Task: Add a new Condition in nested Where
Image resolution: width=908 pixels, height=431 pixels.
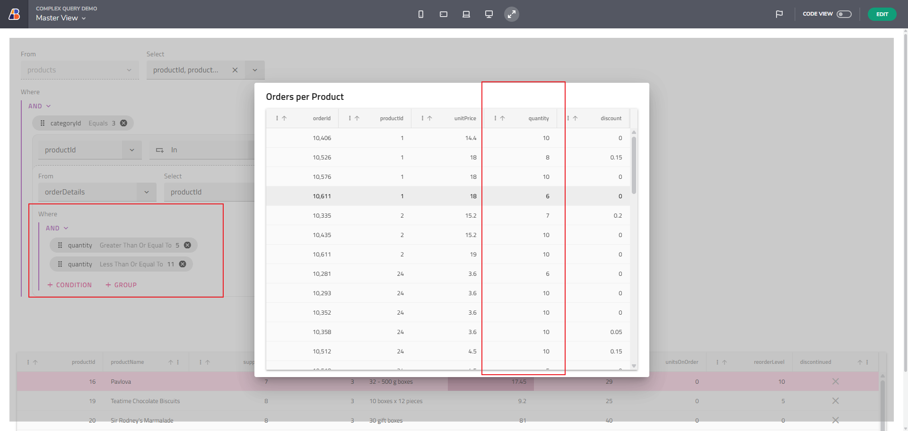Action: (x=70, y=285)
